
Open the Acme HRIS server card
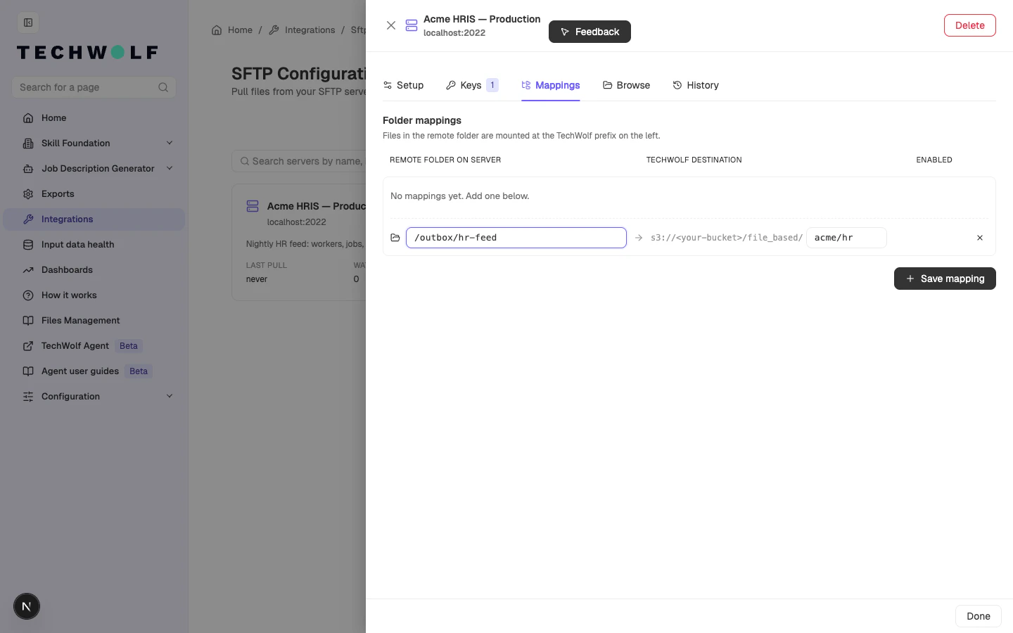pos(299,243)
